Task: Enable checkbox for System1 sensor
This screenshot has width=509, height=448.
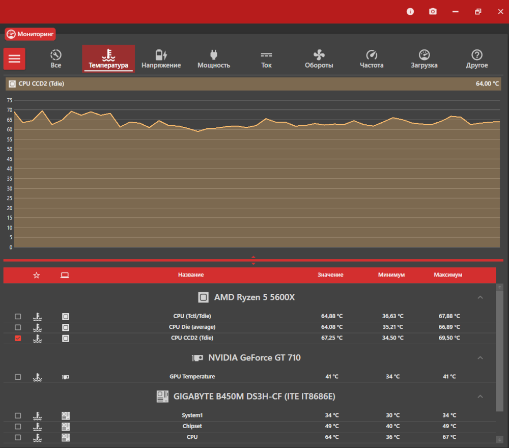Action: coord(18,415)
